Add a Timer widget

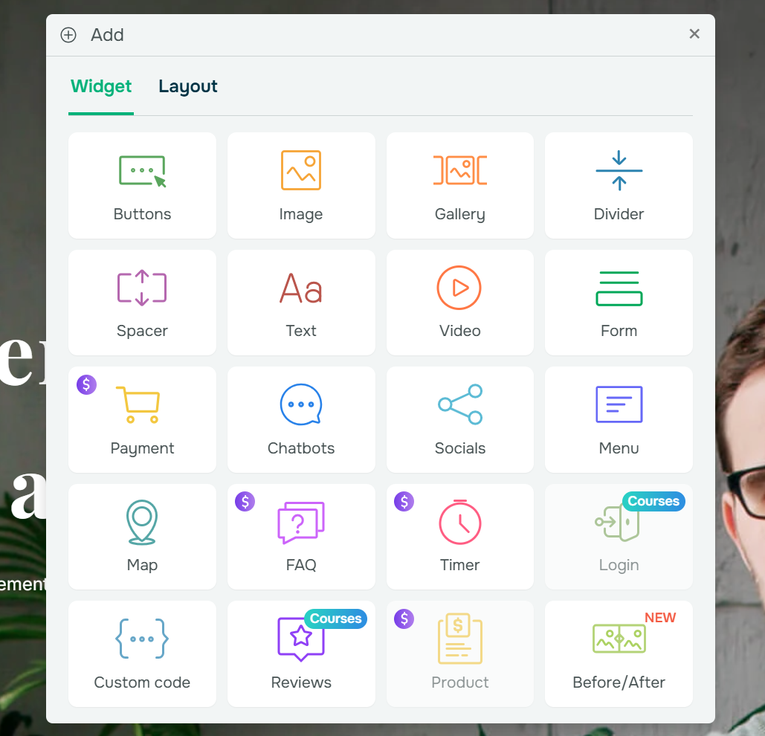459,536
